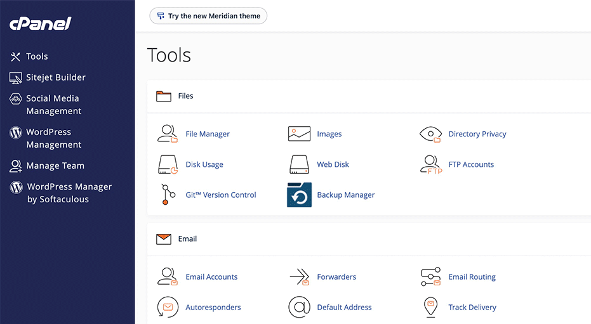
Task: Select Social Media Management in sidebar
Action: coord(53,105)
